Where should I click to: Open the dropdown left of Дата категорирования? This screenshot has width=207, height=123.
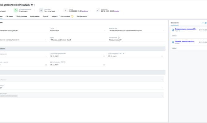click(x=46, y=56)
